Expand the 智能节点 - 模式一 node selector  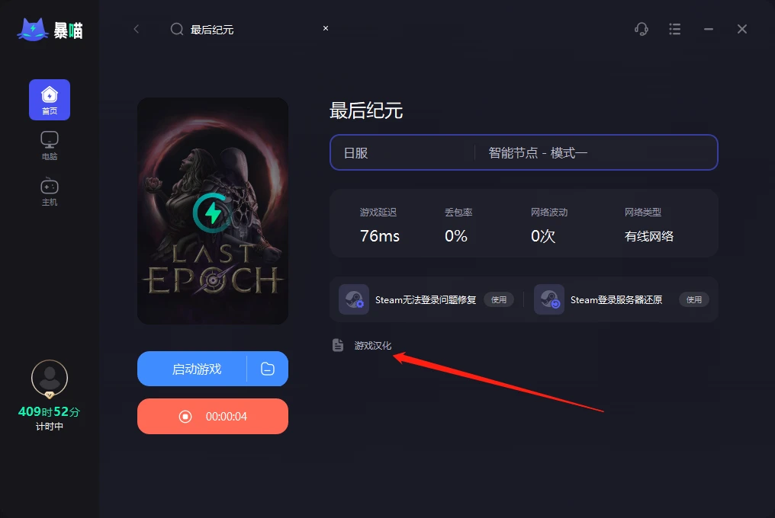click(x=596, y=152)
